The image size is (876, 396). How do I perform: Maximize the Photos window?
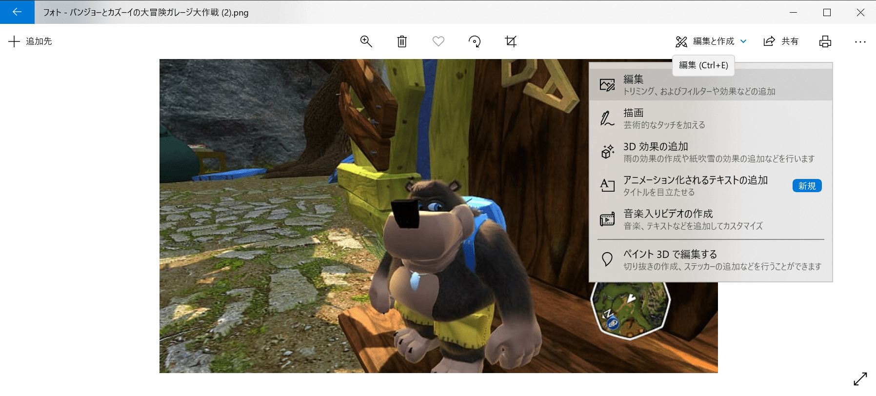pyautogui.click(x=827, y=12)
